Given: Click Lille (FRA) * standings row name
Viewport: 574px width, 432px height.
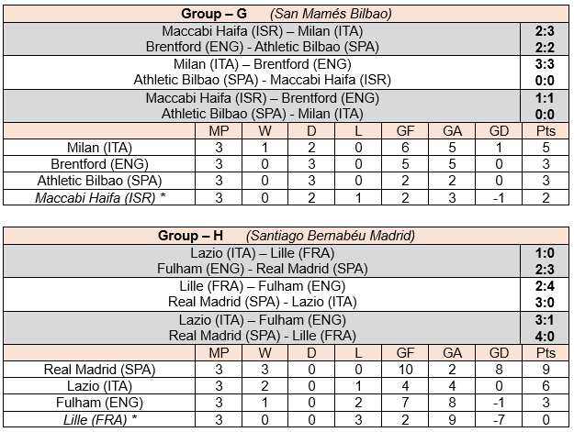Looking at the screenshot, I should click(100, 419).
